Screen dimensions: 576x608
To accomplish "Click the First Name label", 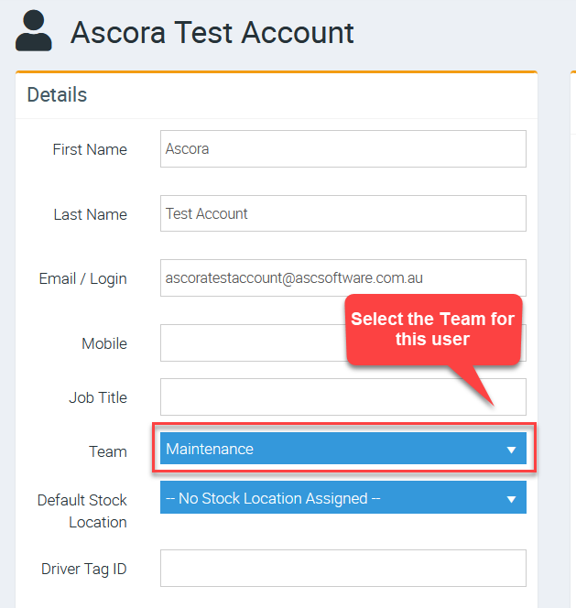I will 90,149.
